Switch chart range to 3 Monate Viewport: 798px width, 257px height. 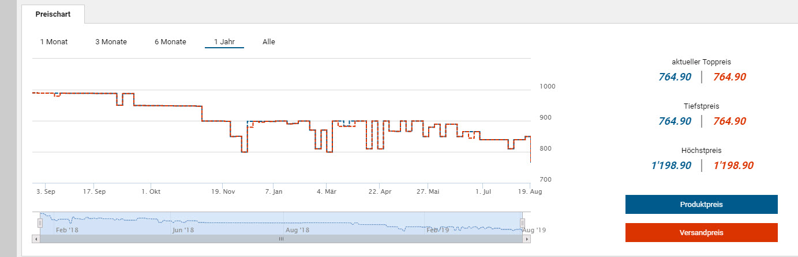click(111, 42)
